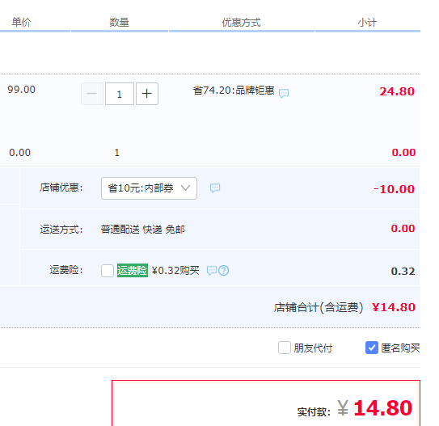Click the minus quantity stepper button
The image size is (439, 426).
[92, 94]
